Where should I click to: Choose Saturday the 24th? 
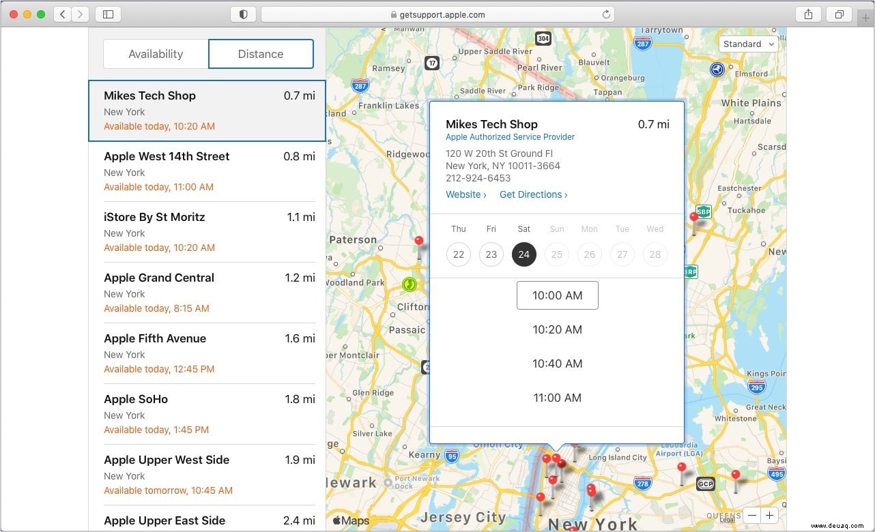[524, 254]
